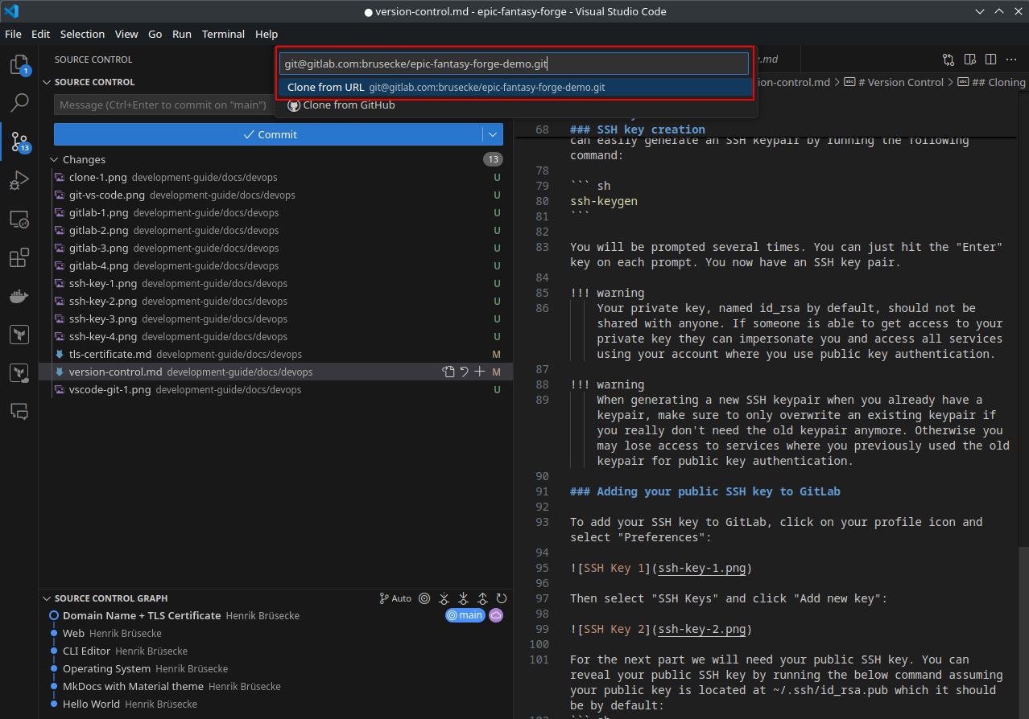
Task: Push to remote in Source Control Graph
Action: (x=483, y=598)
